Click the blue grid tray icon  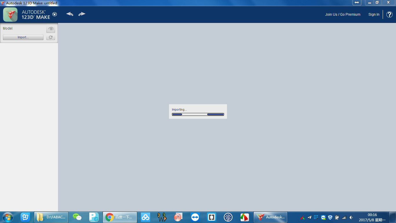click(x=316, y=217)
